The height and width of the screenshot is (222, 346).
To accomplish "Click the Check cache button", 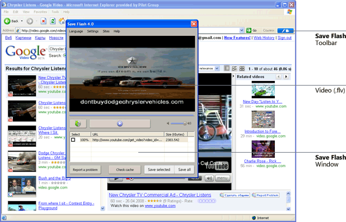I will point(125,169).
